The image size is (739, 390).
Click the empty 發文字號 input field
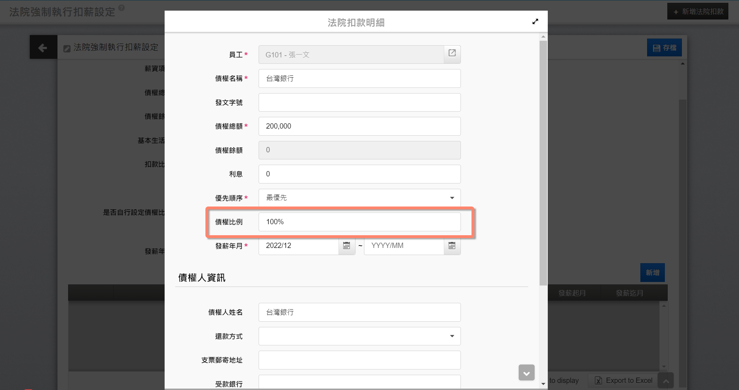pos(359,102)
